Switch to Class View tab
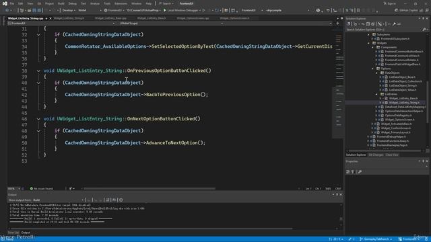This screenshot has width=431, height=242. coord(392,155)
